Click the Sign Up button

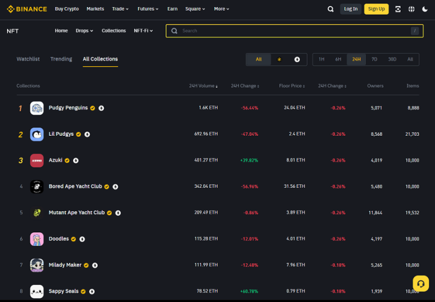tap(376, 9)
